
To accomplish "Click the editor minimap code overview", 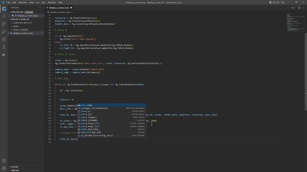I will point(295,22).
